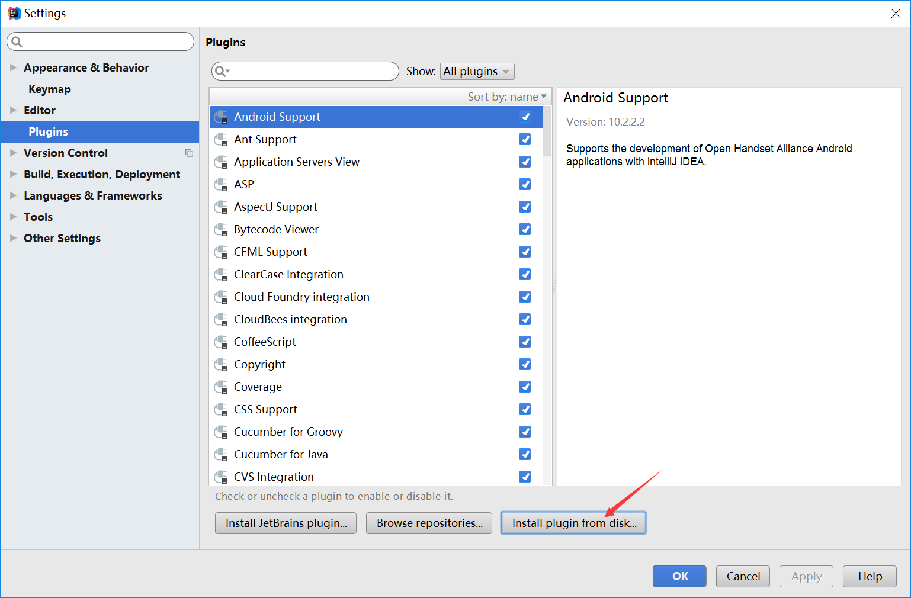The width and height of the screenshot is (911, 598).
Task: Toggle the Bytecode Viewer checkbox
Action: click(525, 229)
